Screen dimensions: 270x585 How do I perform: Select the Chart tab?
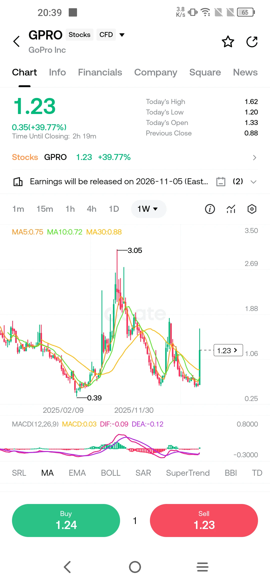[24, 72]
